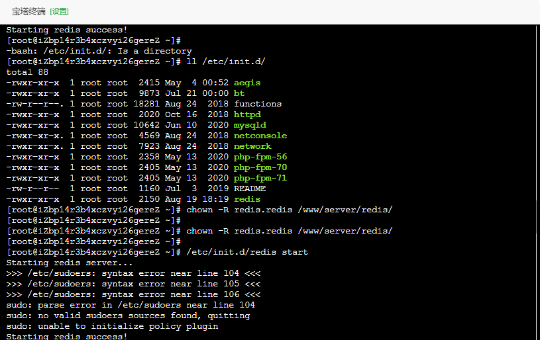Image resolution: width=540 pixels, height=340 pixels.
Task: Click the sudoers syntax error line 105
Action: point(133,284)
